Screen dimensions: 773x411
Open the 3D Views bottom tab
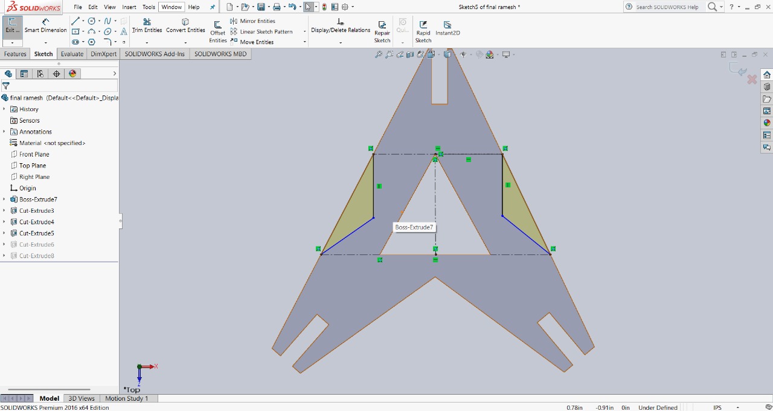[x=82, y=398]
